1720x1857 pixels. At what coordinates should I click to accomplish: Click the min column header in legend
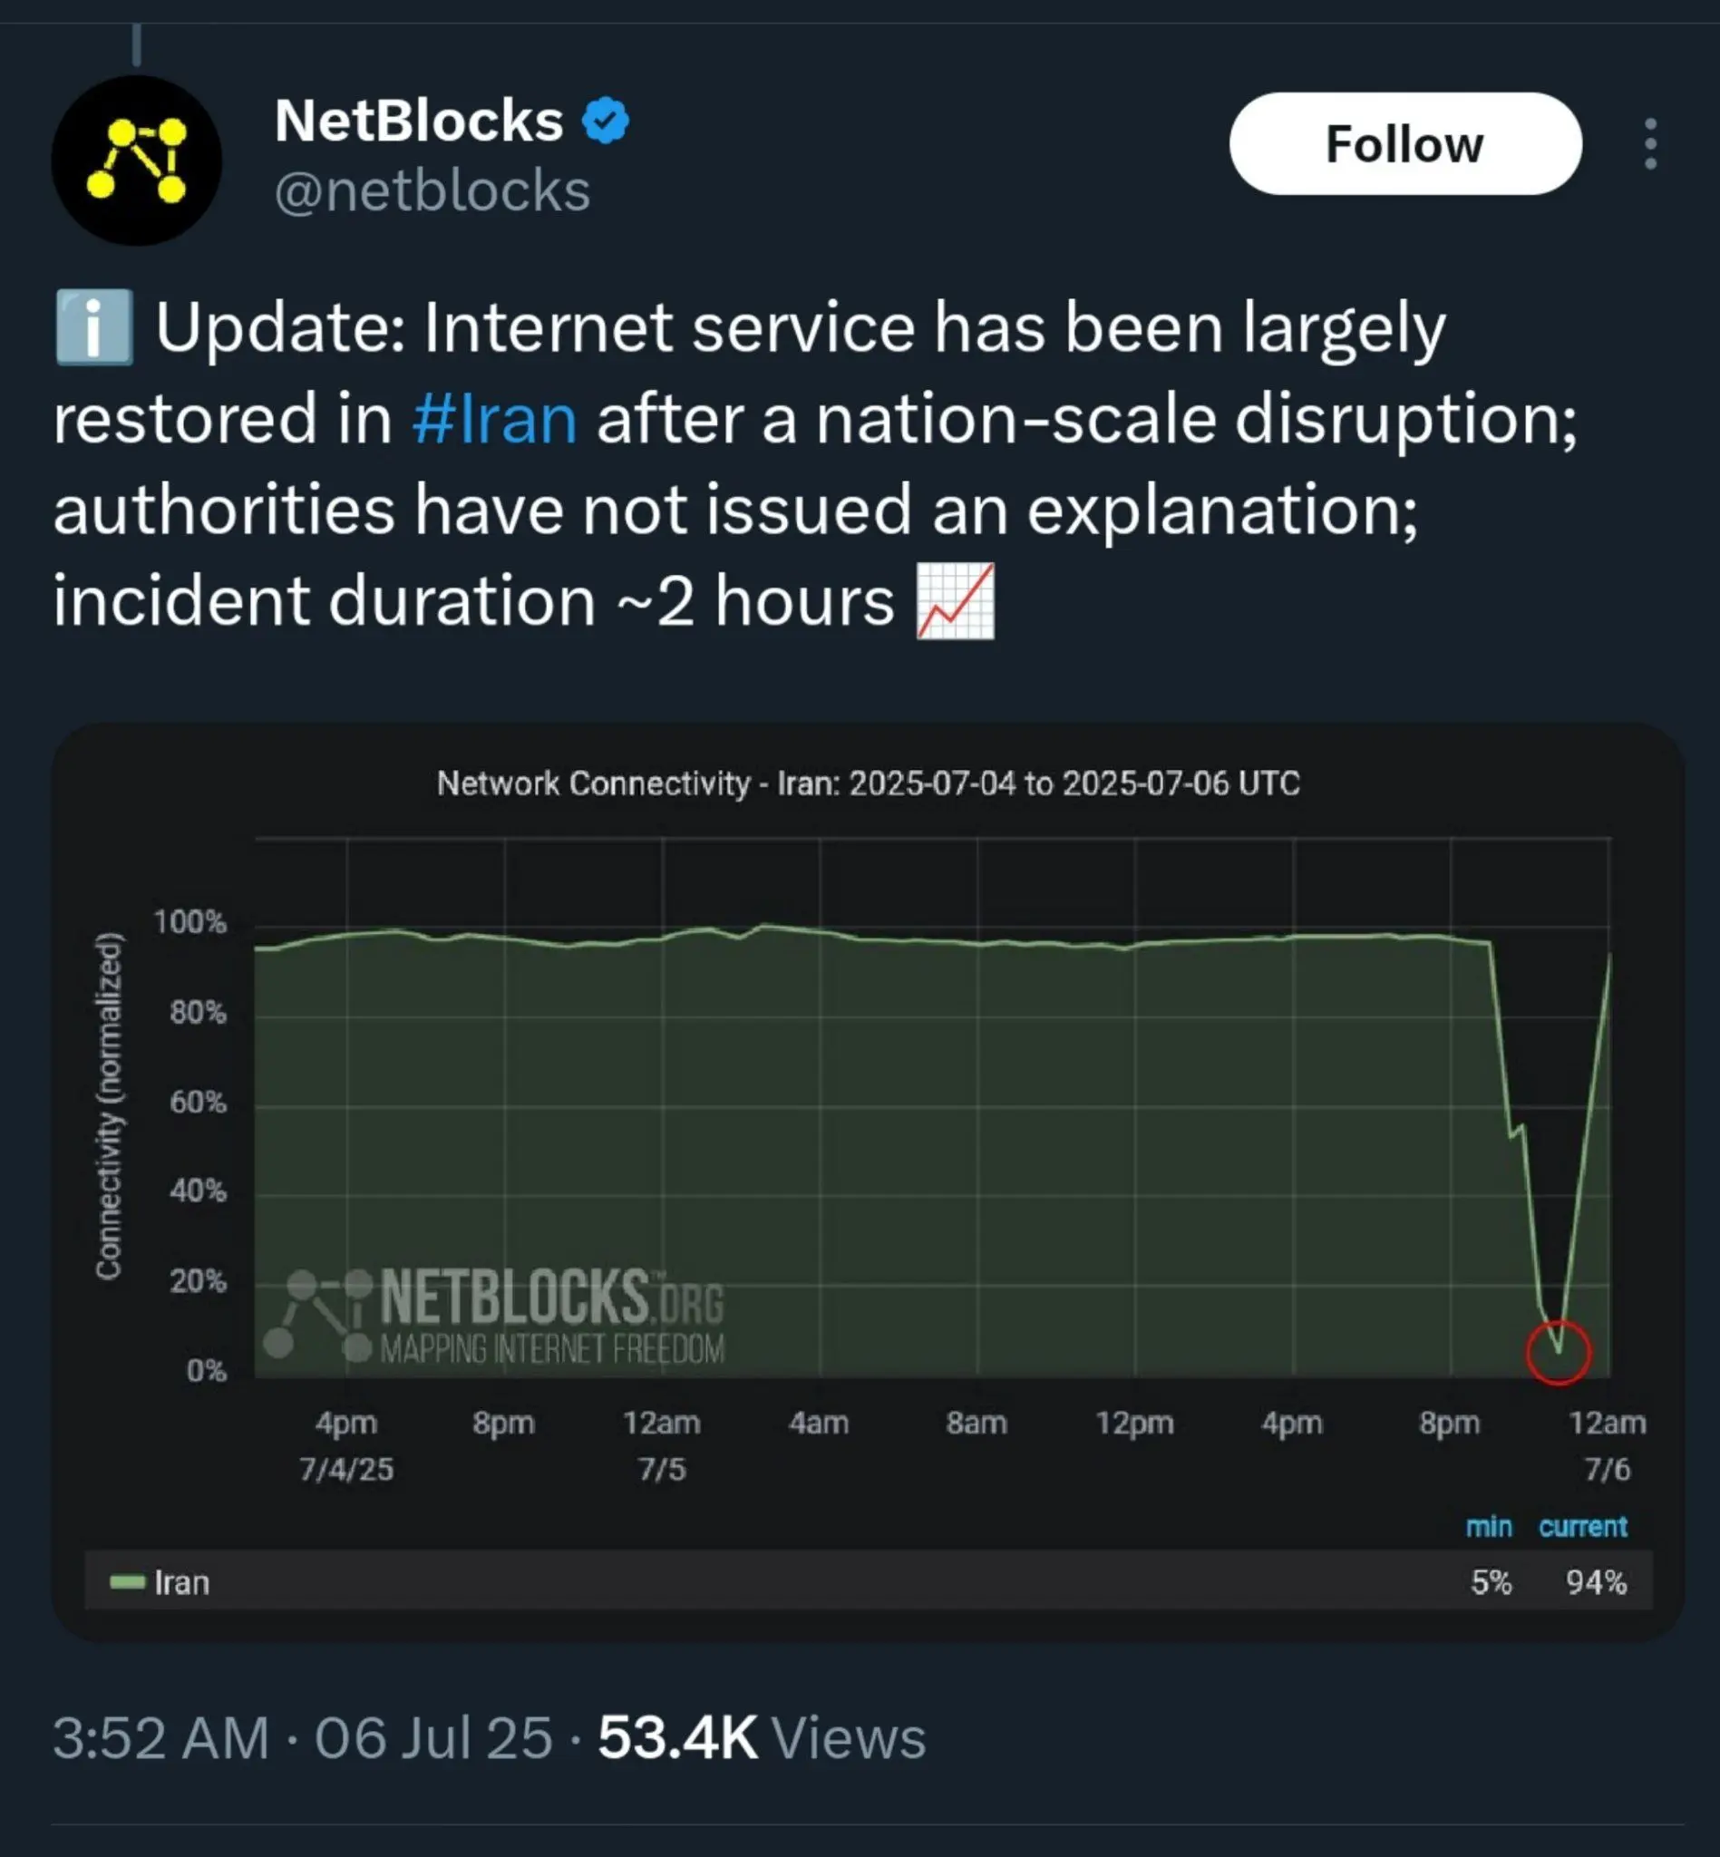(1489, 1527)
